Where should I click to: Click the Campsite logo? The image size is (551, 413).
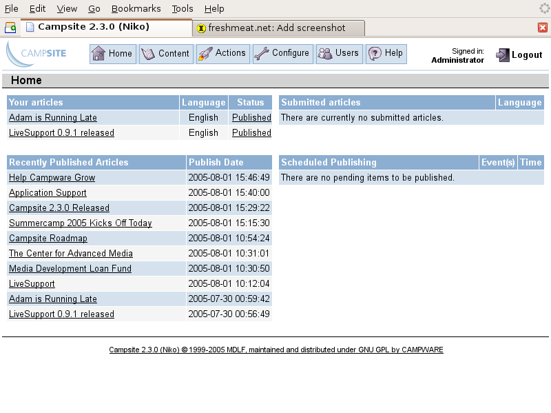(x=37, y=54)
